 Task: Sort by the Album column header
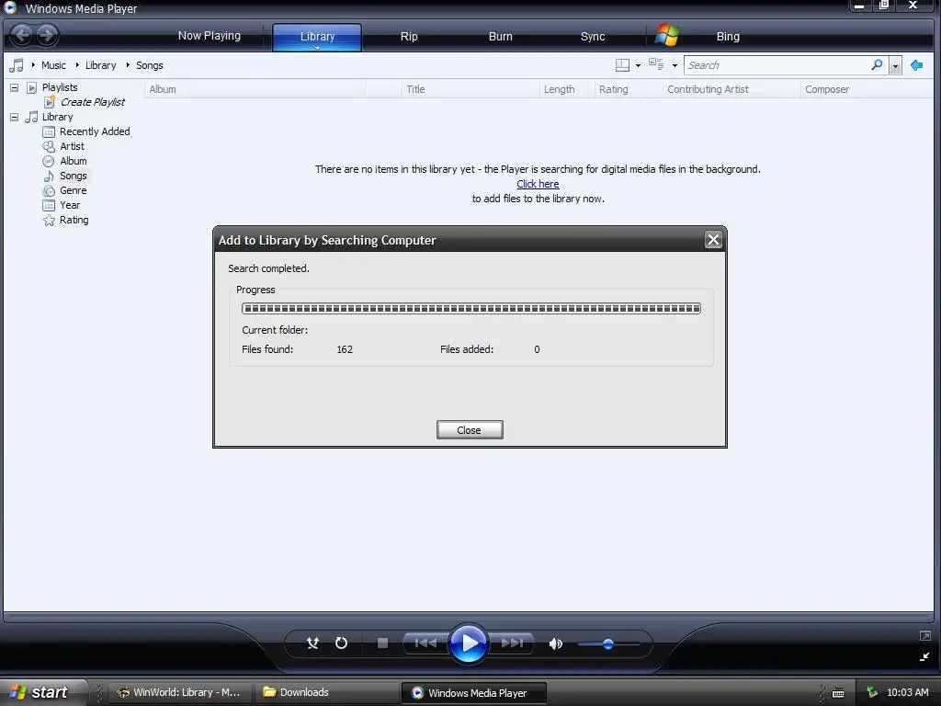pyautogui.click(x=255, y=89)
